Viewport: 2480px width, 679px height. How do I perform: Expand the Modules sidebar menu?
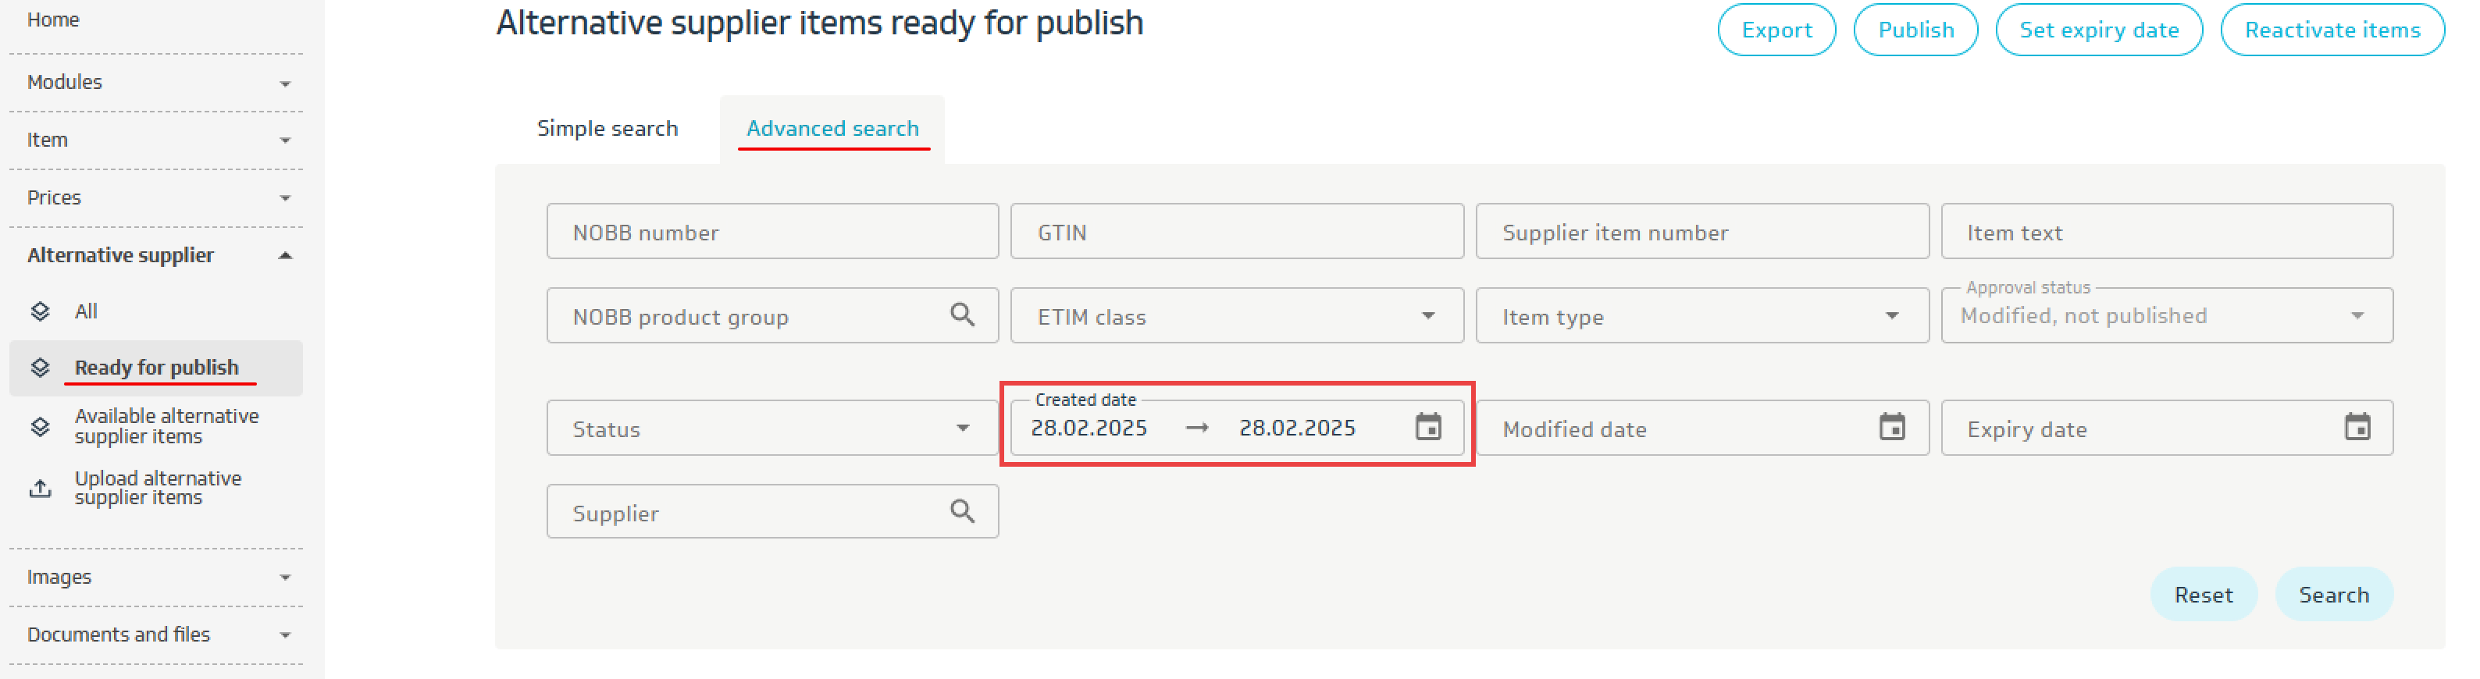pos(285,84)
